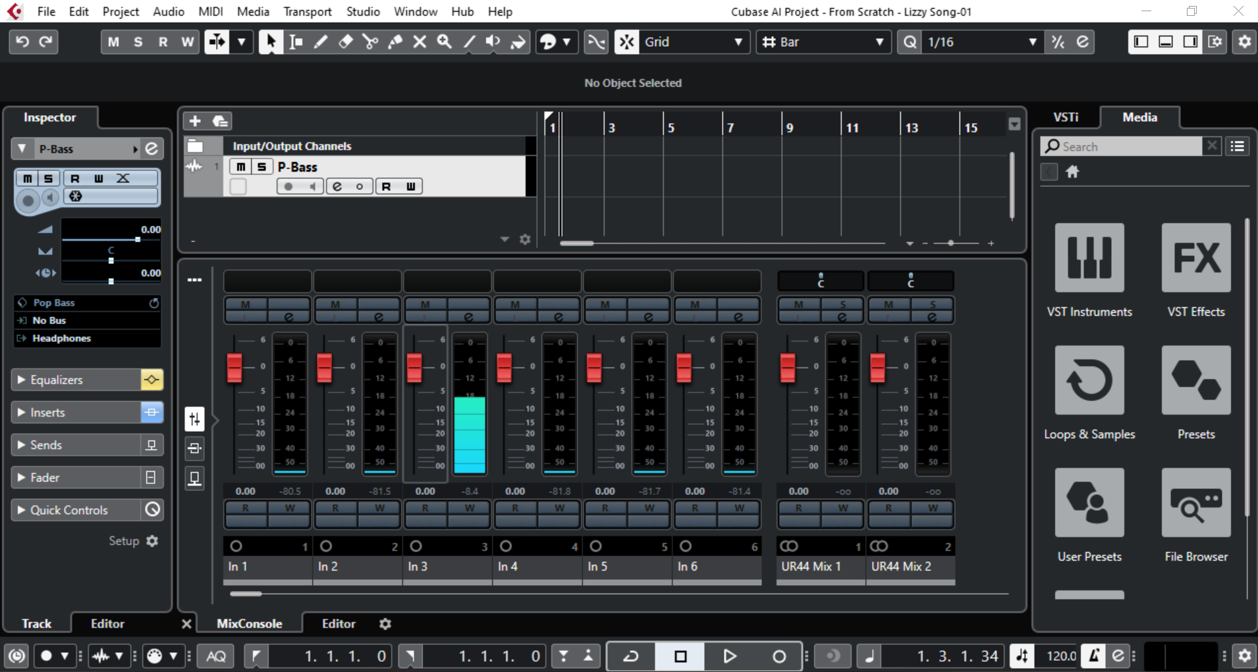
Task: Open the Studio menu
Action: pos(363,12)
